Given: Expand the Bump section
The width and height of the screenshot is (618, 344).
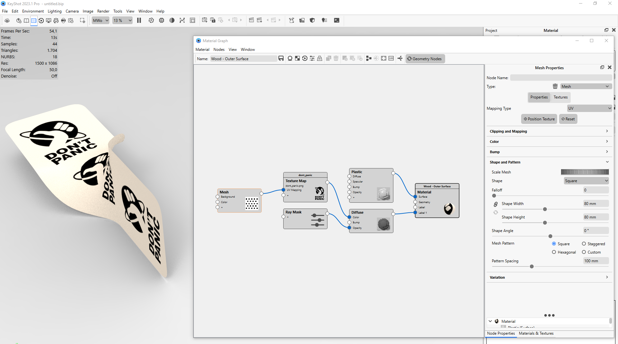Looking at the screenshot, I should pos(549,152).
